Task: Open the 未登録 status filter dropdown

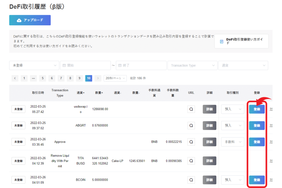Action: pos(34,66)
